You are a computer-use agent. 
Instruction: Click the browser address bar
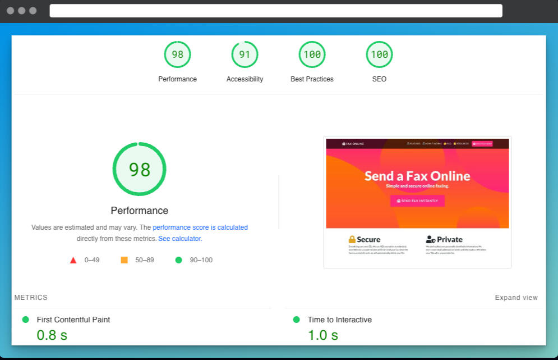coord(275,11)
